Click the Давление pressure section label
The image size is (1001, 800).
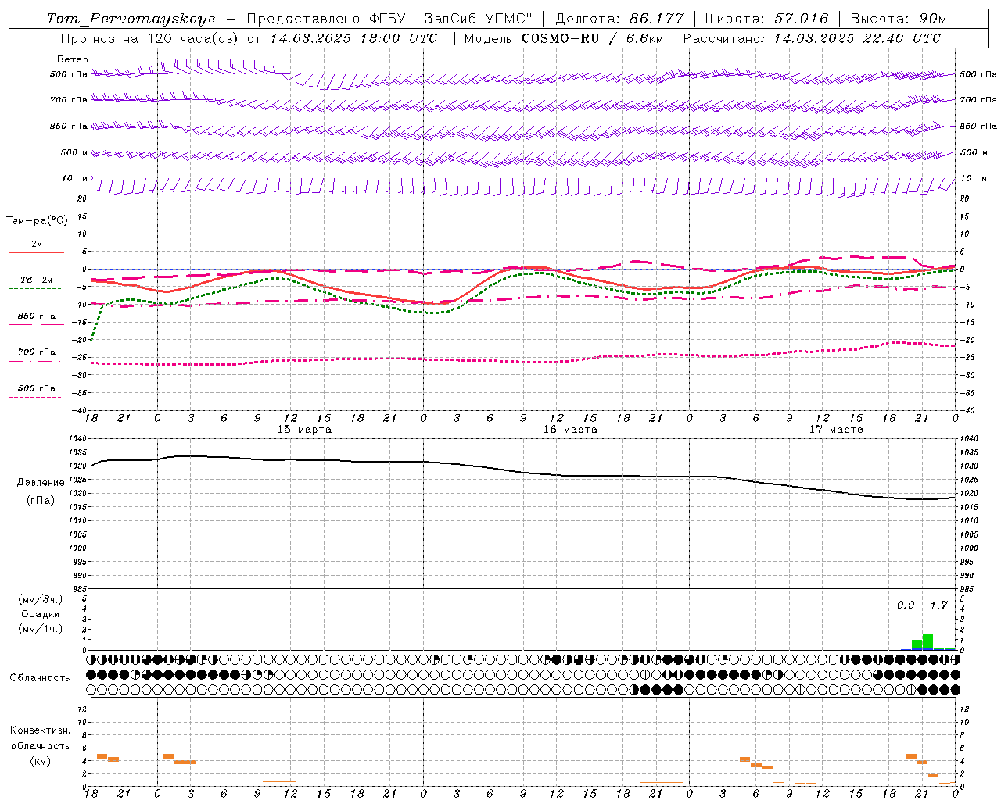point(41,483)
